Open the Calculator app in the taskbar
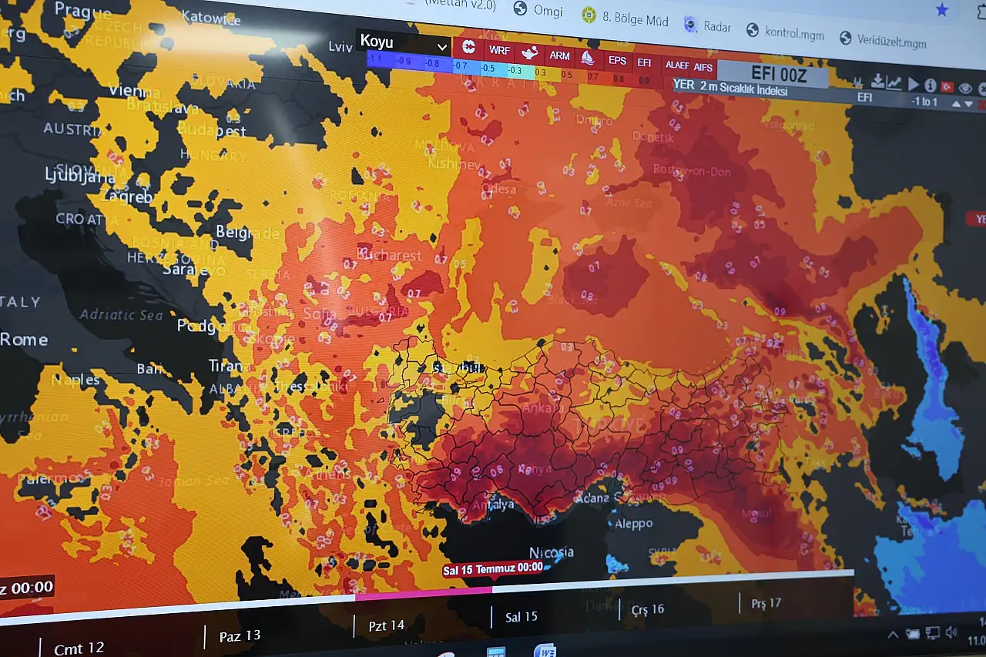 pos(496,652)
